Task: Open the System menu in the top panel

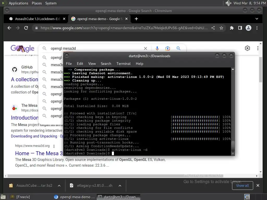Action: (51, 3)
